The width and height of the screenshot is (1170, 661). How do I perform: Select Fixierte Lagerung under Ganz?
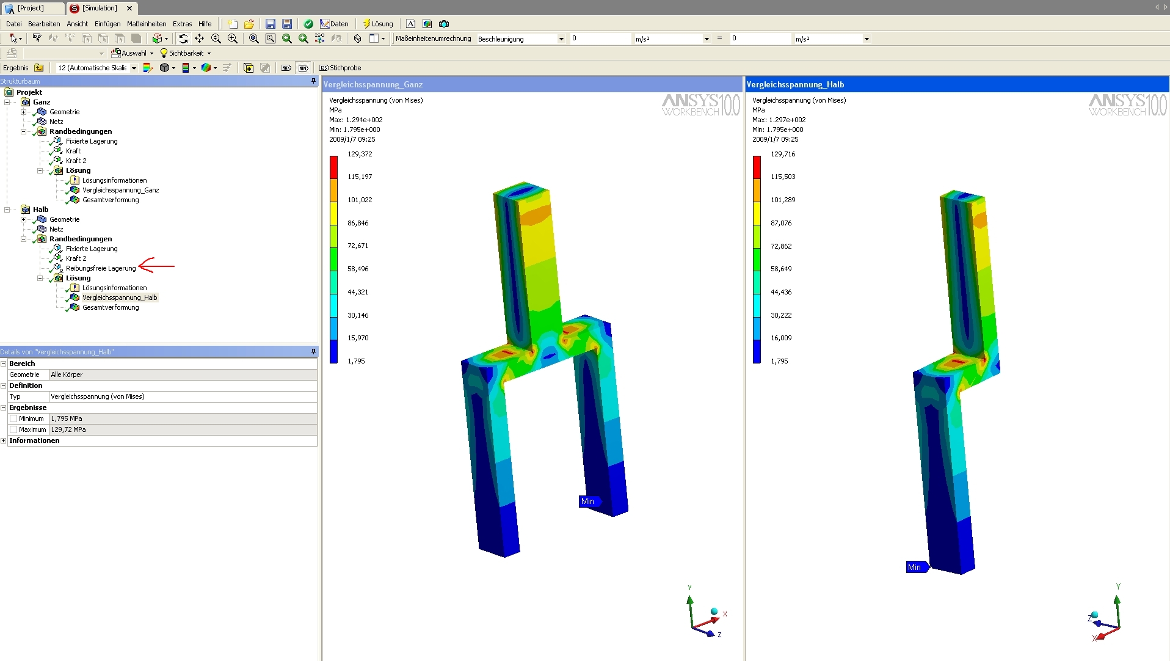(92, 141)
